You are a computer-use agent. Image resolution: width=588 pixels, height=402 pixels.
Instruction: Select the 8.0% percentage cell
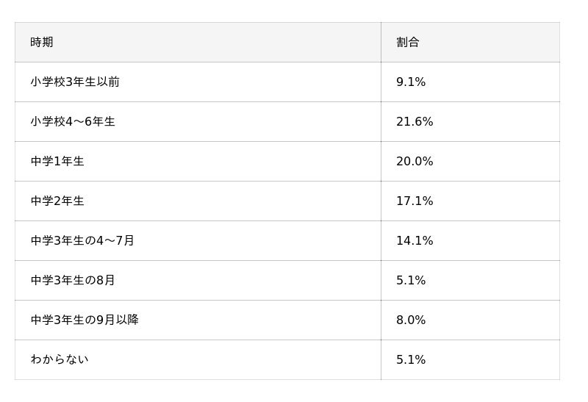pos(411,320)
